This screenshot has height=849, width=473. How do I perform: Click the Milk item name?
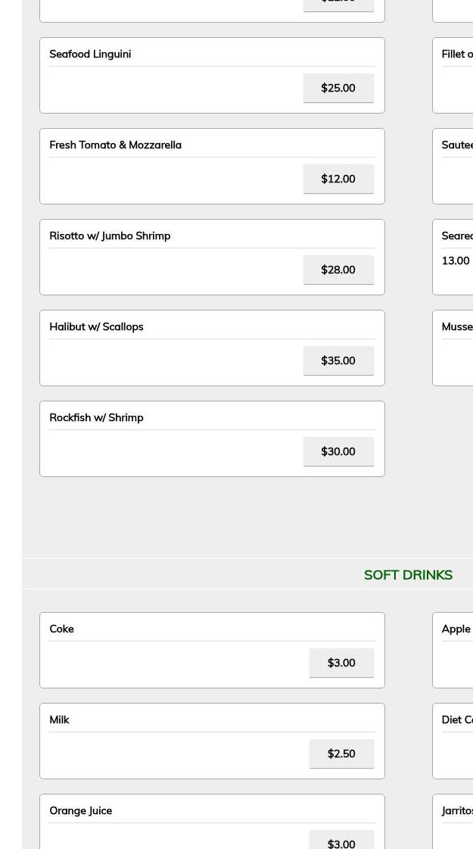tap(59, 719)
